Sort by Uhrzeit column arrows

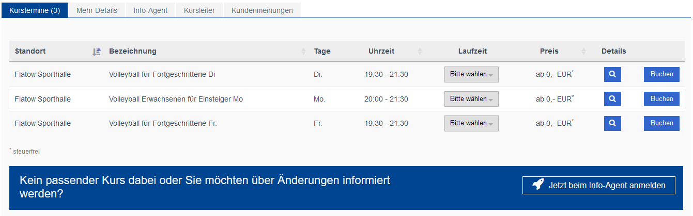(x=420, y=52)
